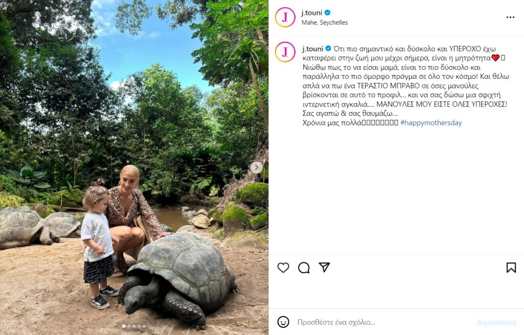
Task: Click the verified badge next to the caption username
Action: [328, 49]
